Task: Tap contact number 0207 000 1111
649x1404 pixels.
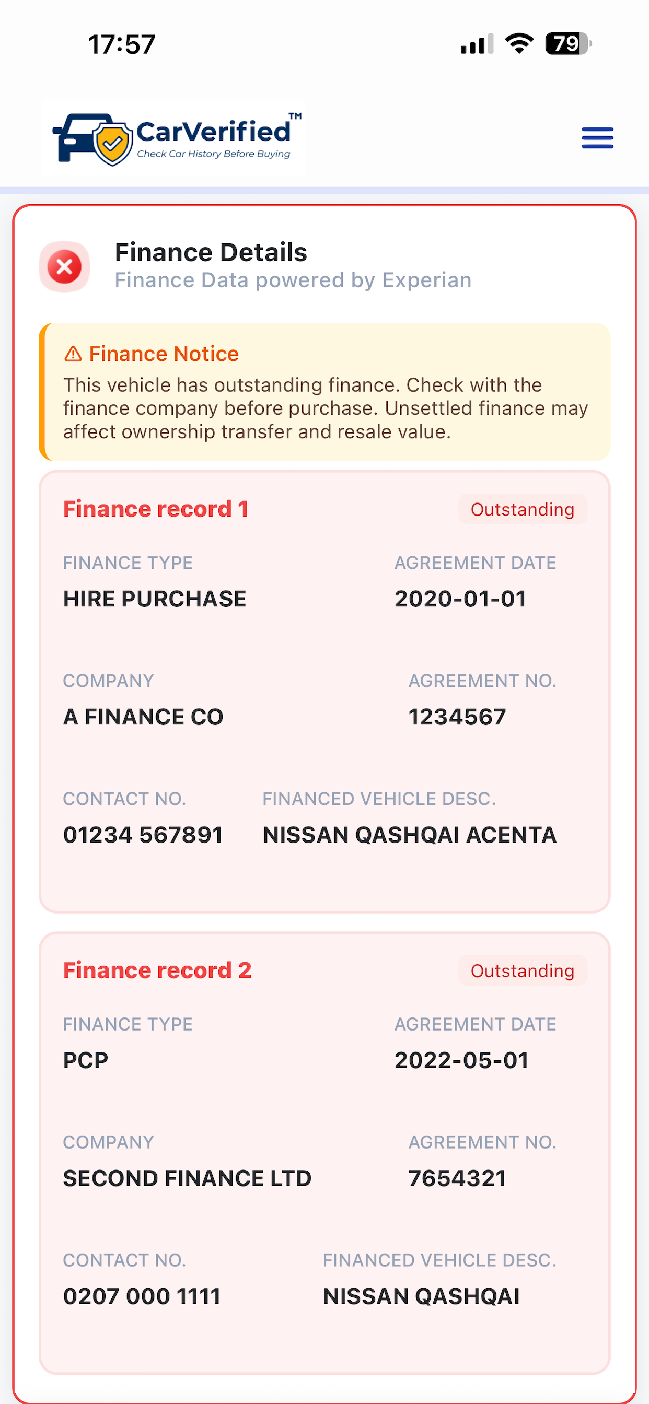Action: point(142,1296)
